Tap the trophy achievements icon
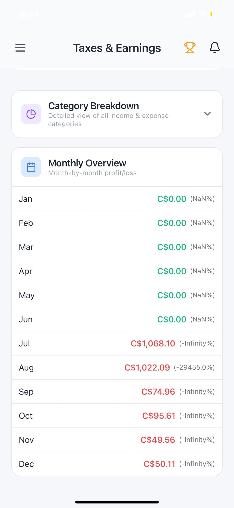Screen dimensions: 234x508 pyautogui.click(x=190, y=48)
